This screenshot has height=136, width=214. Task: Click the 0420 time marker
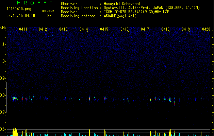point(206,29)
